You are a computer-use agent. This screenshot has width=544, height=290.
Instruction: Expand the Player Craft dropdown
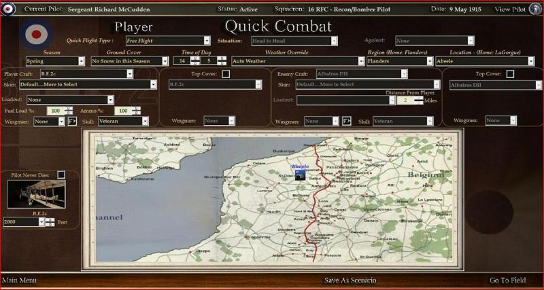(86, 74)
